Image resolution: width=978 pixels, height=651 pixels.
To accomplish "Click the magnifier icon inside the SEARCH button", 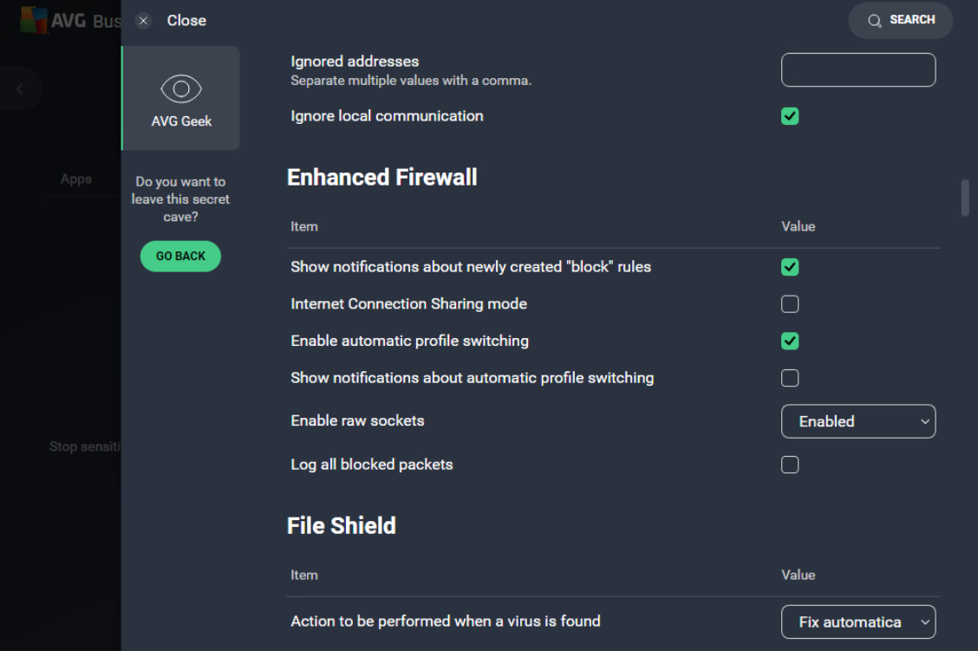I will [x=873, y=20].
